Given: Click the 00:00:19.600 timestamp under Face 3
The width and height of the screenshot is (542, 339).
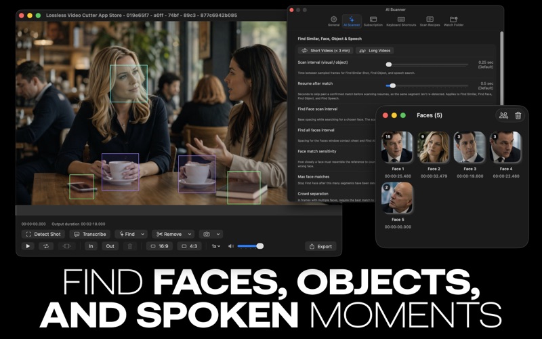Looking at the screenshot, I should coord(470,176).
